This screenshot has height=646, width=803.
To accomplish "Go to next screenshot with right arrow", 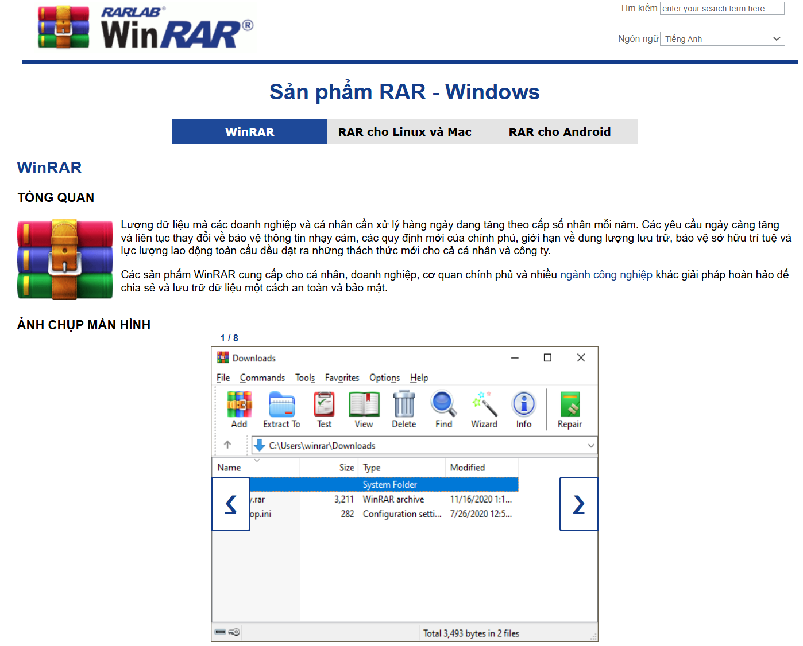I will (579, 504).
